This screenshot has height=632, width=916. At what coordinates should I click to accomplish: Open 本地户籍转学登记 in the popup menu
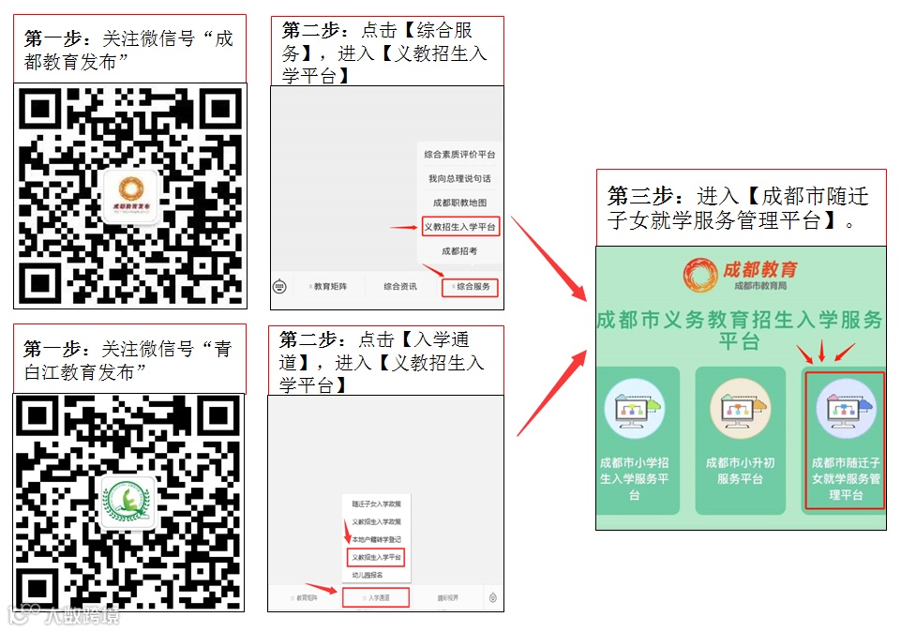tap(376, 539)
